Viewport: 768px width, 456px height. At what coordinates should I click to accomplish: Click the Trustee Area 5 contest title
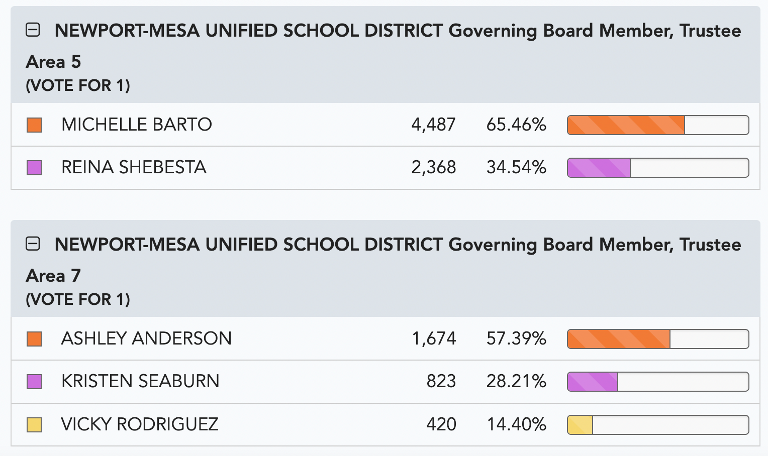[383, 46]
